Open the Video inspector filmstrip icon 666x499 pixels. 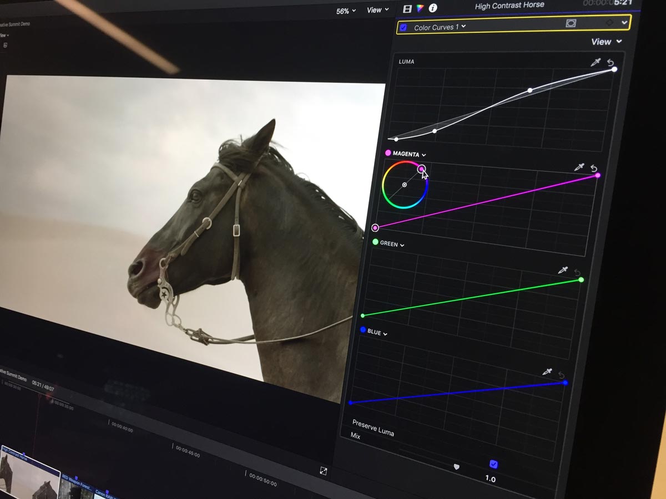click(407, 8)
